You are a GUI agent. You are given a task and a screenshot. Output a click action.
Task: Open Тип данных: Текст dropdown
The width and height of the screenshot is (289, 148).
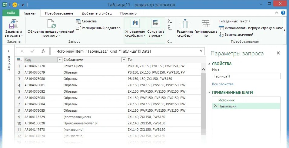[235, 21]
